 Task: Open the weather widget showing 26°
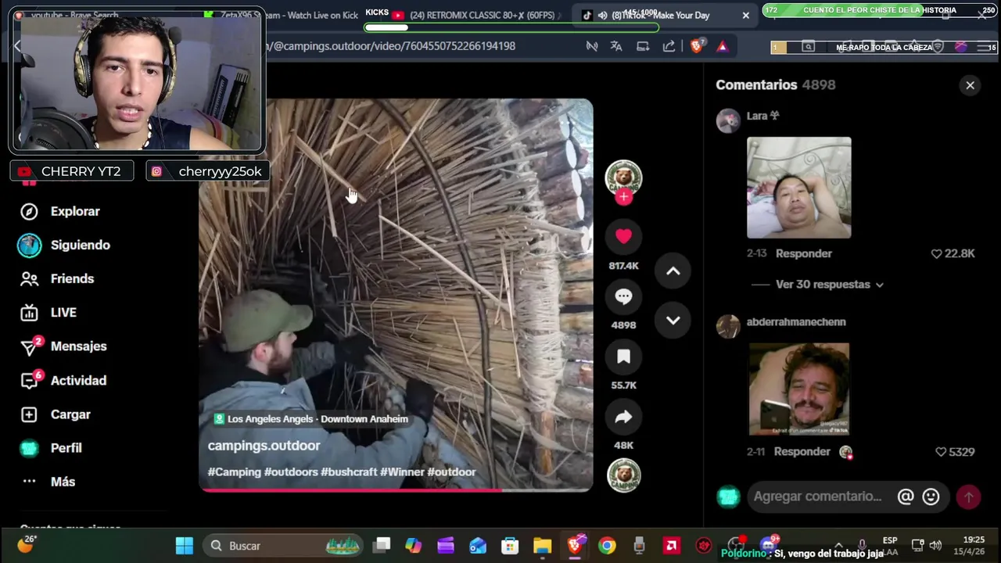pyautogui.click(x=26, y=544)
